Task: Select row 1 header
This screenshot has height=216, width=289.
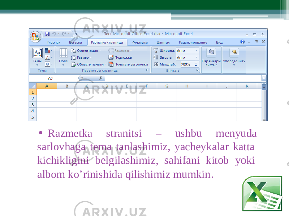Action: click(x=33, y=92)
